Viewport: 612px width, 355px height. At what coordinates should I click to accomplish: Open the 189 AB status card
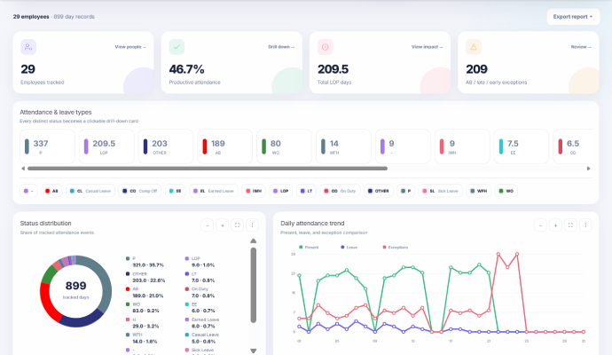(224, 146)
